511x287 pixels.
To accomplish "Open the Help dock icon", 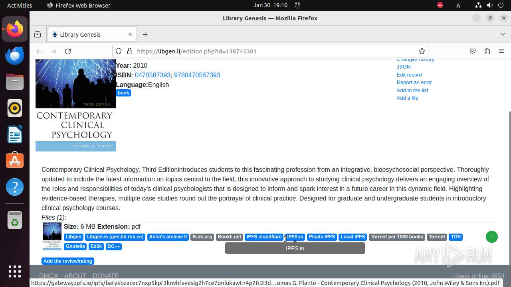I will coord(15,187).
